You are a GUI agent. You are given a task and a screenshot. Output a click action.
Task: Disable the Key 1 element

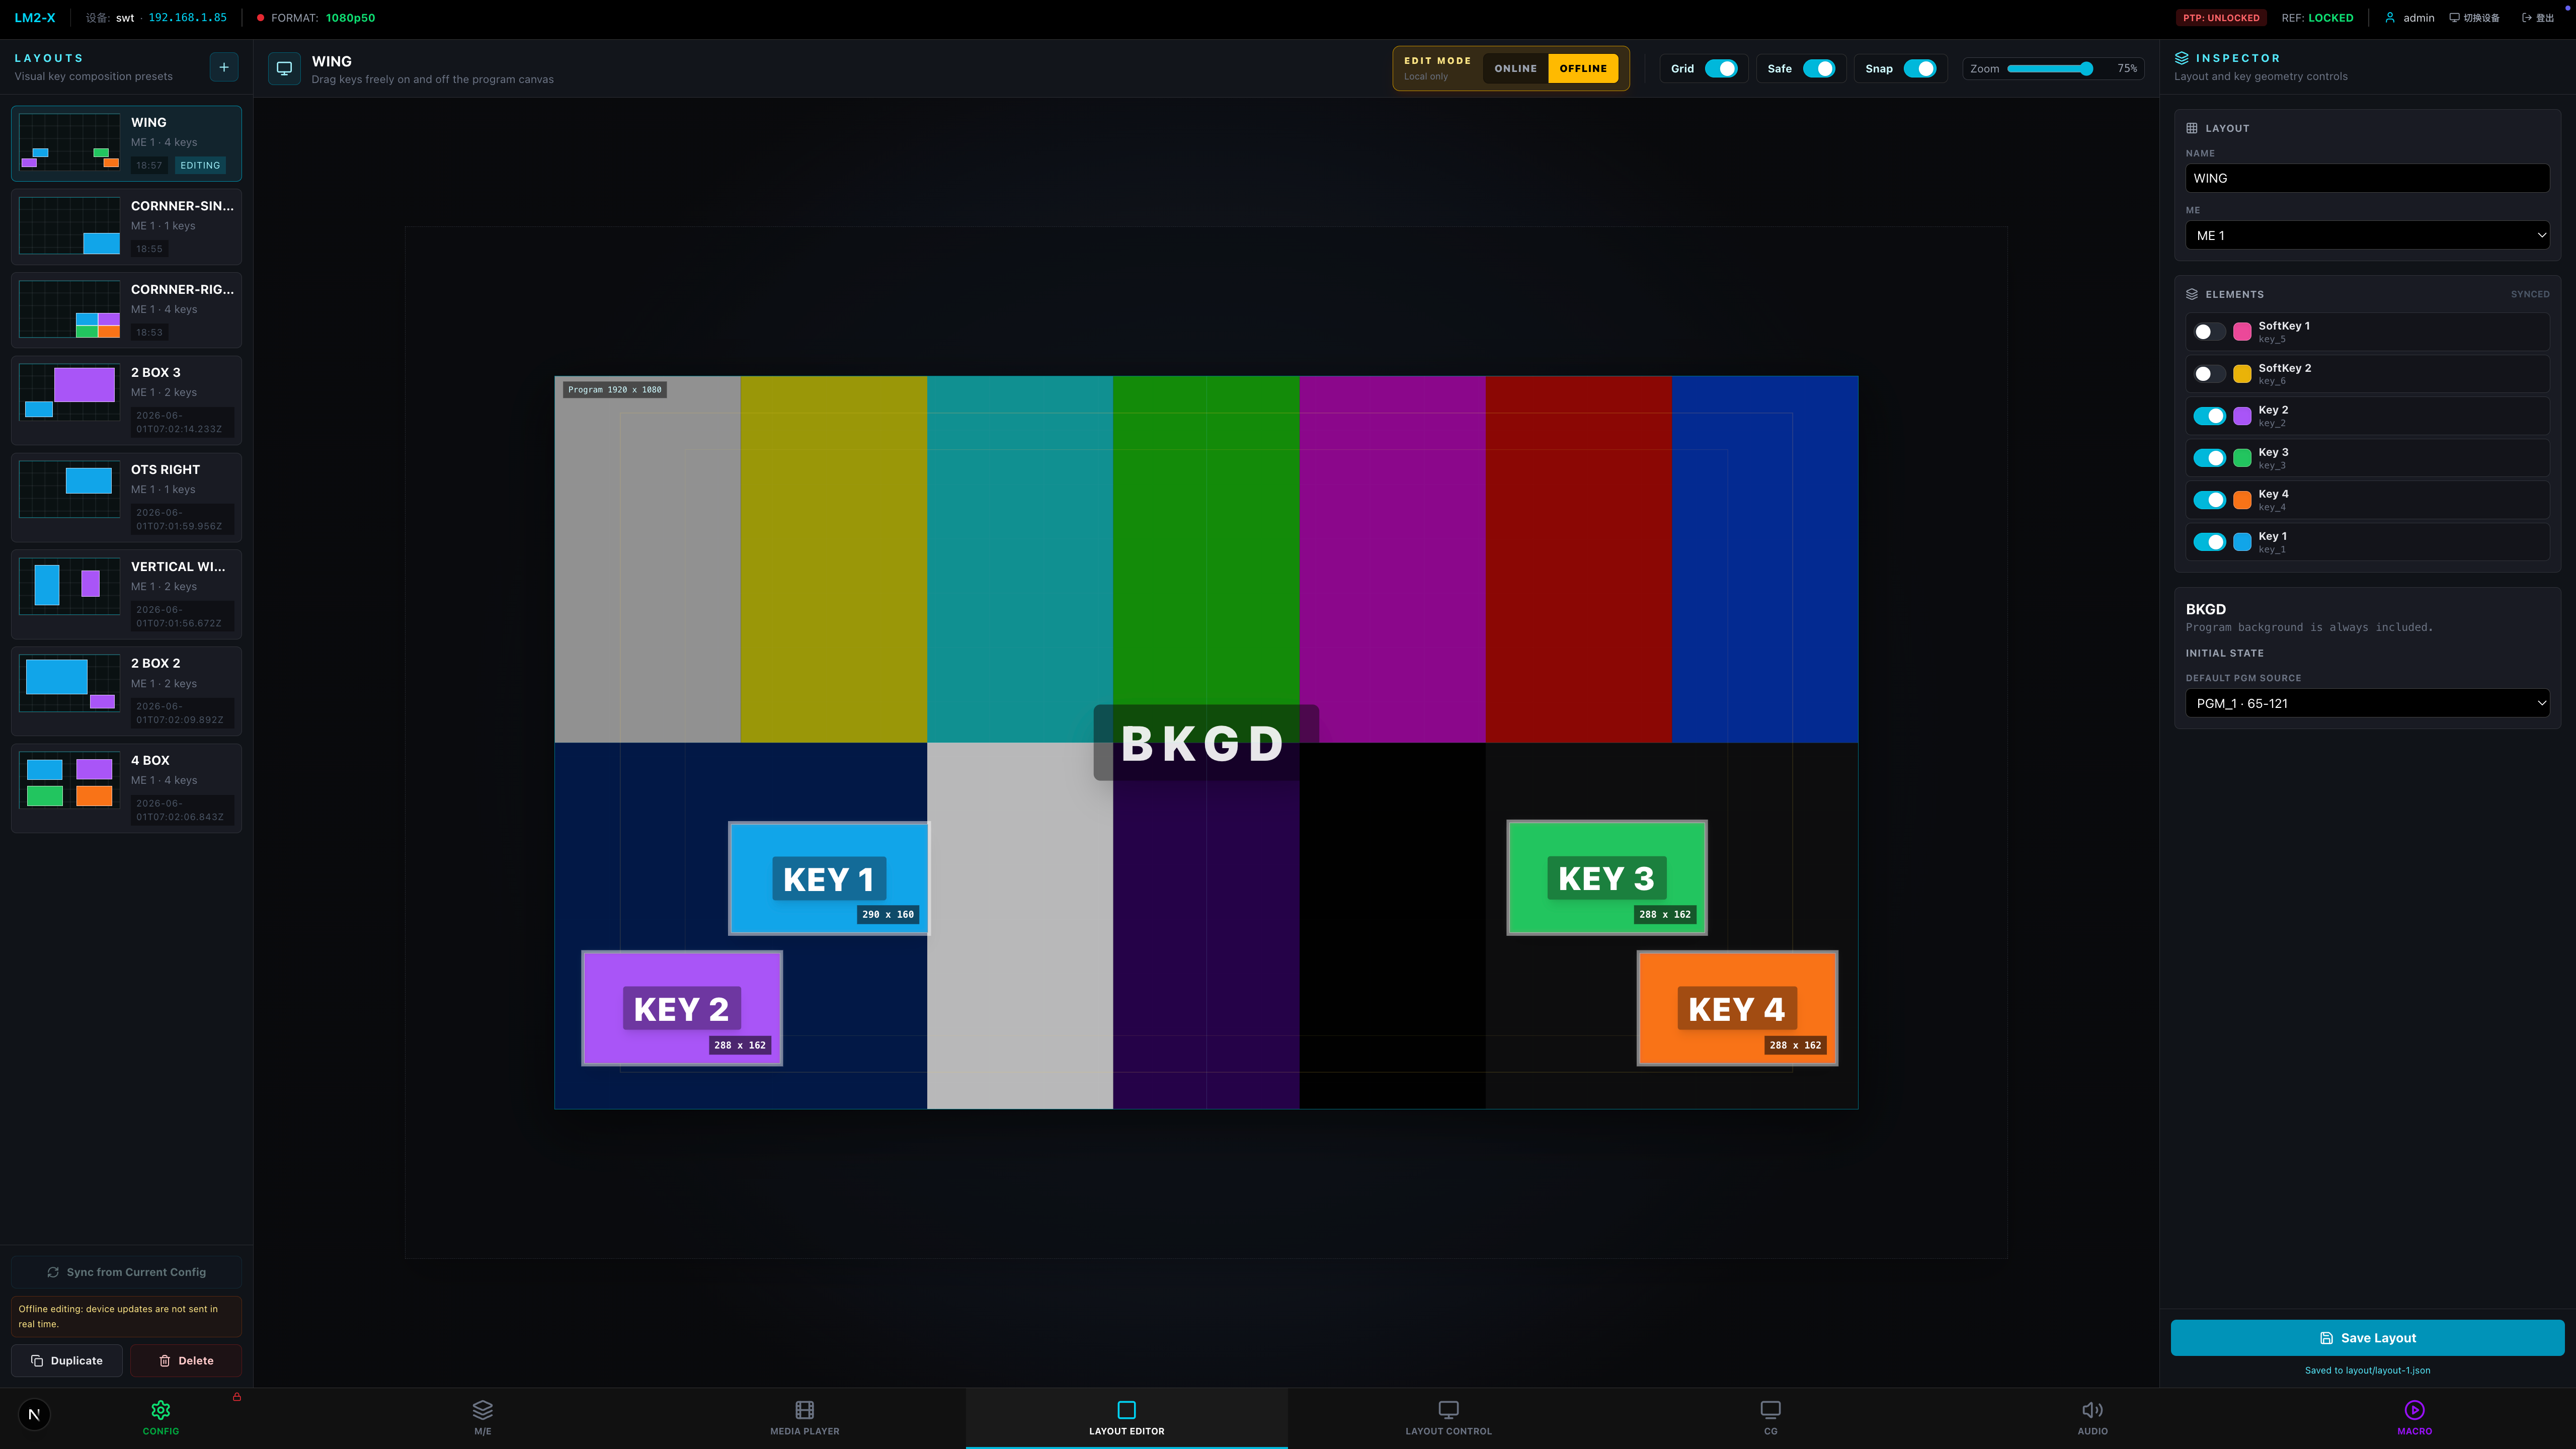(x=2210, y=542)
